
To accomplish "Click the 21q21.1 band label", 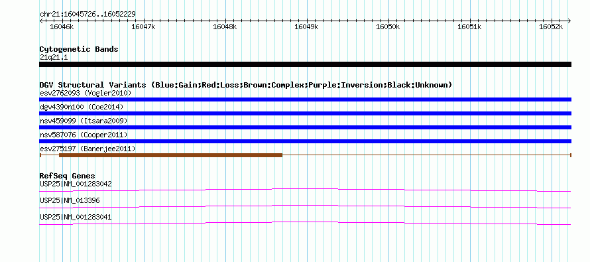I will pyautogui.click(x=54, y=57).
